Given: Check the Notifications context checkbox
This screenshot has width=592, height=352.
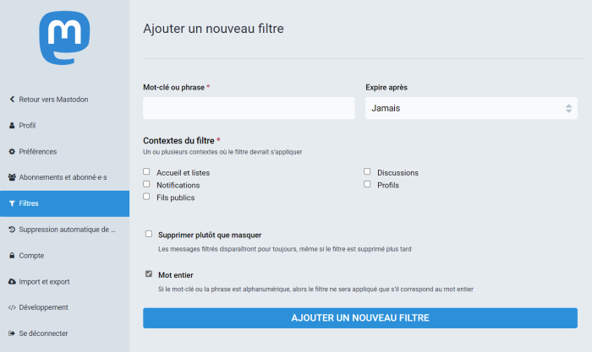Looking at the screenshot, I should tap(146, 184).
